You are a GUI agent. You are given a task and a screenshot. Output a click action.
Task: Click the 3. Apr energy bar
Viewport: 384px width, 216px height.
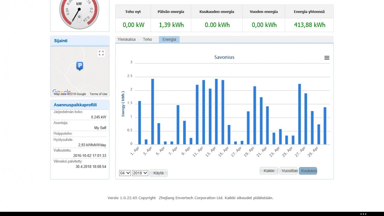(x=152, y=111)
